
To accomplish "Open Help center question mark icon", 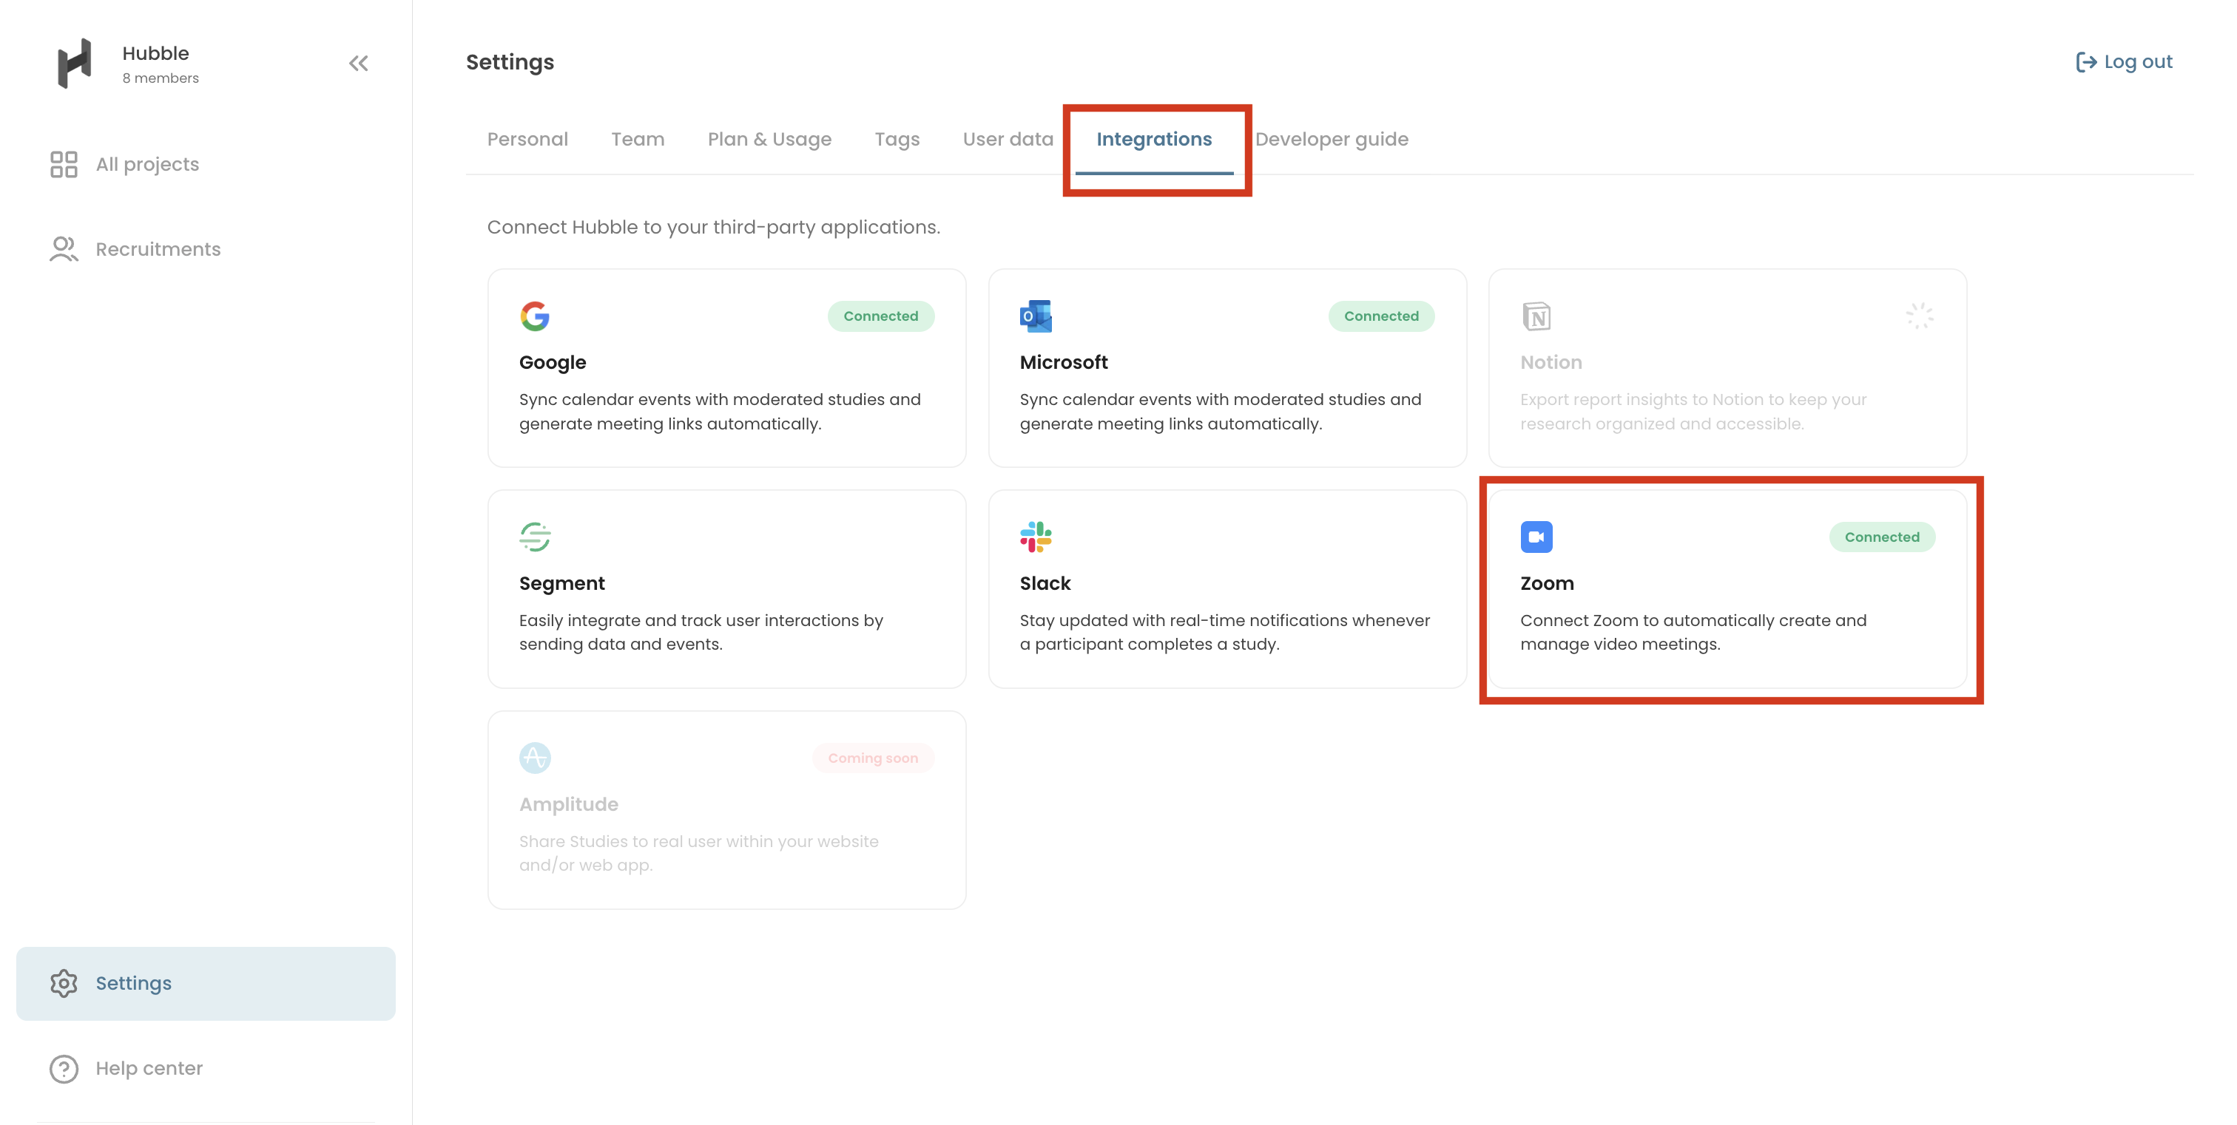I will point(64,1068).
